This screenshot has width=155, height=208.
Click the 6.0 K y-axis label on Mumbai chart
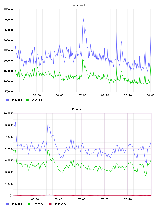click(x=9, y=149)
